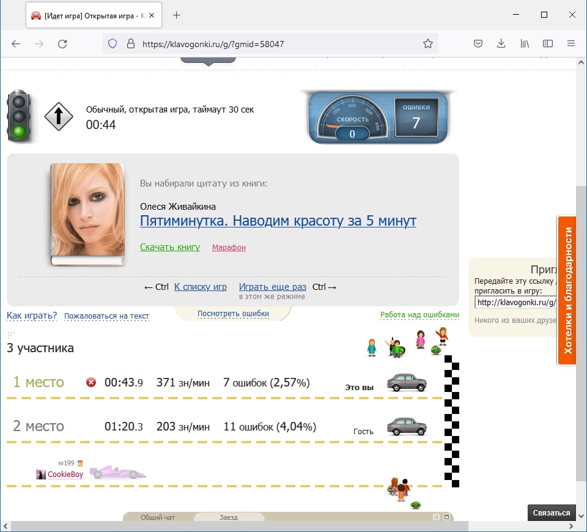Screen dimensions: 587x532
Task: Click the scroll-right arrow at the bottom
Action: coord(571,526)
